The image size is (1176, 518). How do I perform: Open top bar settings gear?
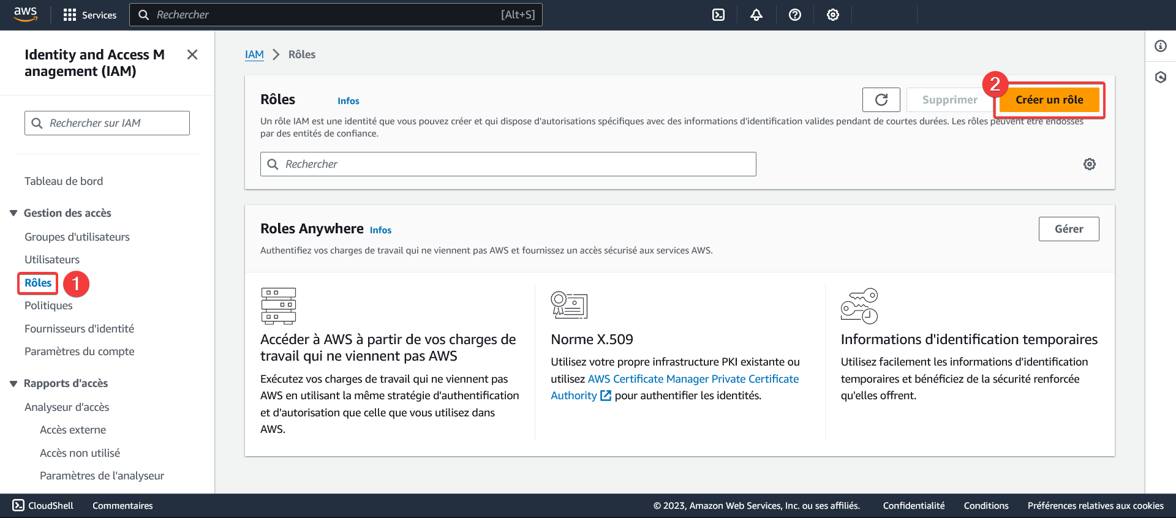[833, 15]
